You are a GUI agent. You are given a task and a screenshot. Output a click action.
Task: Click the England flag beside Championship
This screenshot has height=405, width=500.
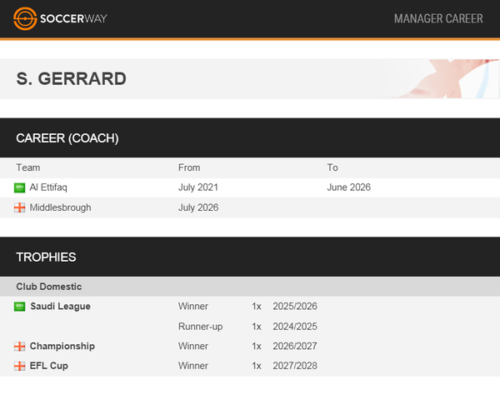point(19,347)
